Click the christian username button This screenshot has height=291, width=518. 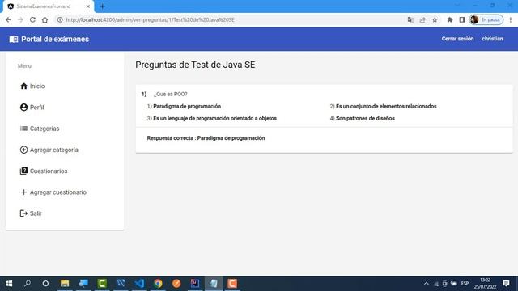492,39
